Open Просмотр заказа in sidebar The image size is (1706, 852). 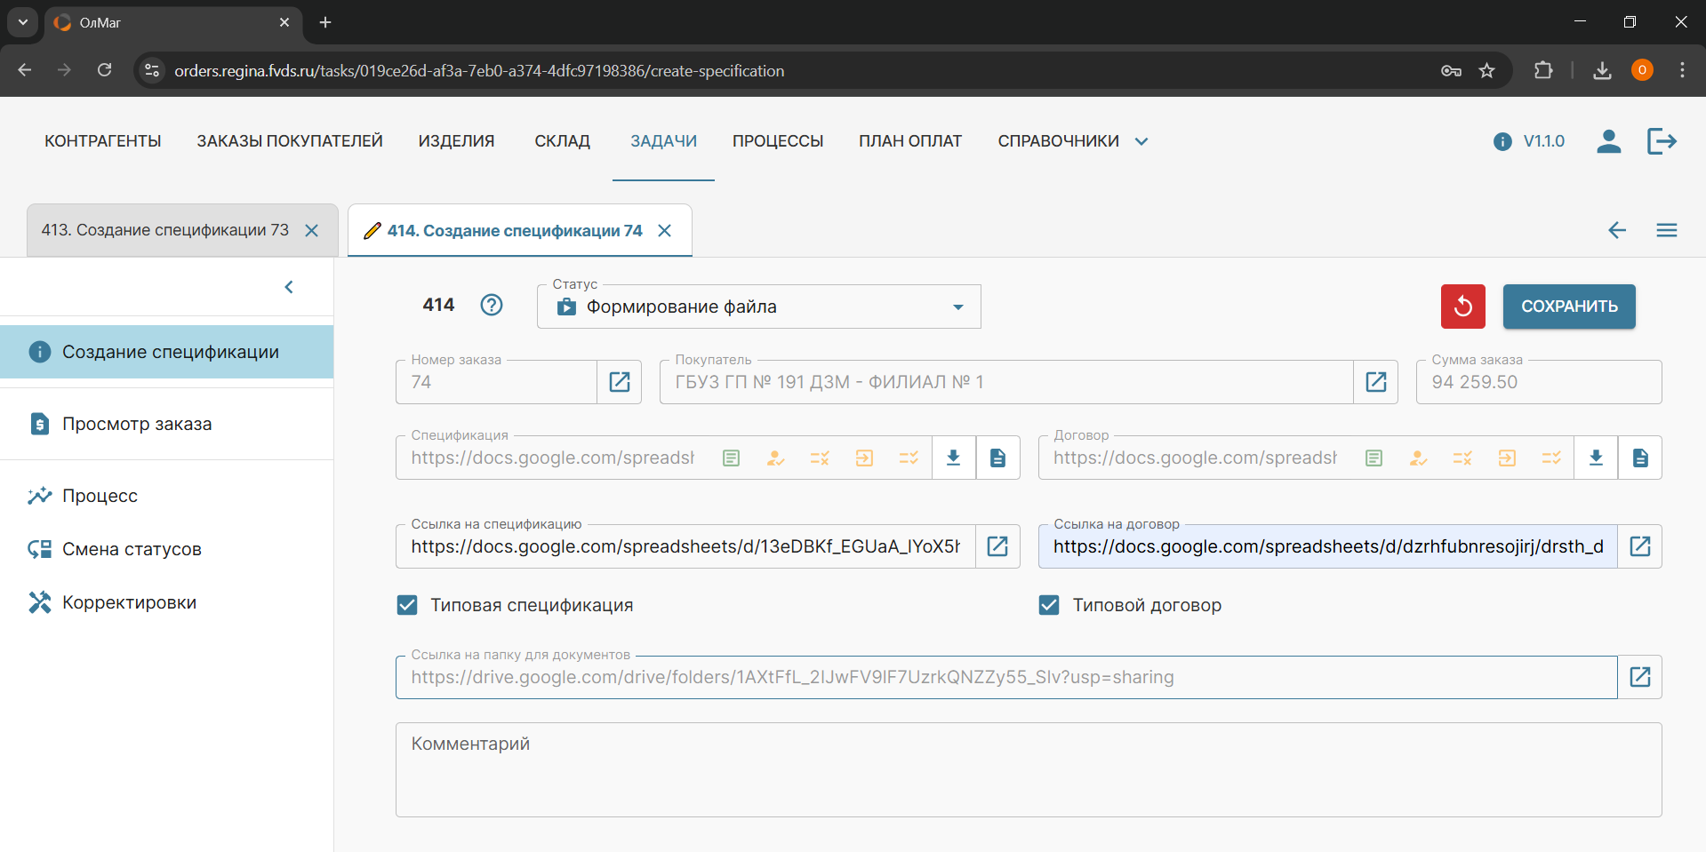137,424
